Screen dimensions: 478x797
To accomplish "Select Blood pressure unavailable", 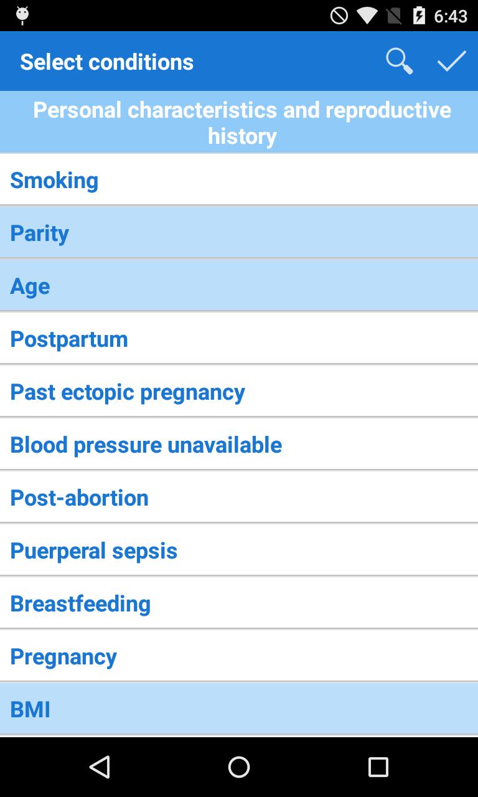I will pyautogui.click(x=239, y=445).
